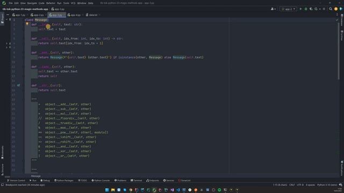344x193 pixels.
Task: Open the Services tool window
Action: pos(168,181)
